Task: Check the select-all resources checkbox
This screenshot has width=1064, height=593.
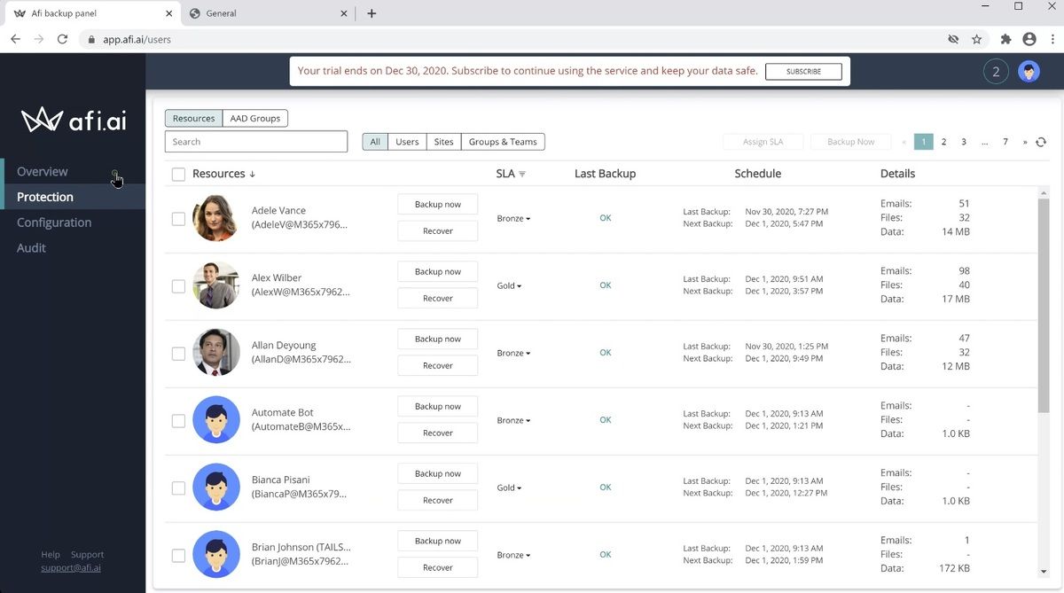Action: pyautogui.click(x=178, y=174)
